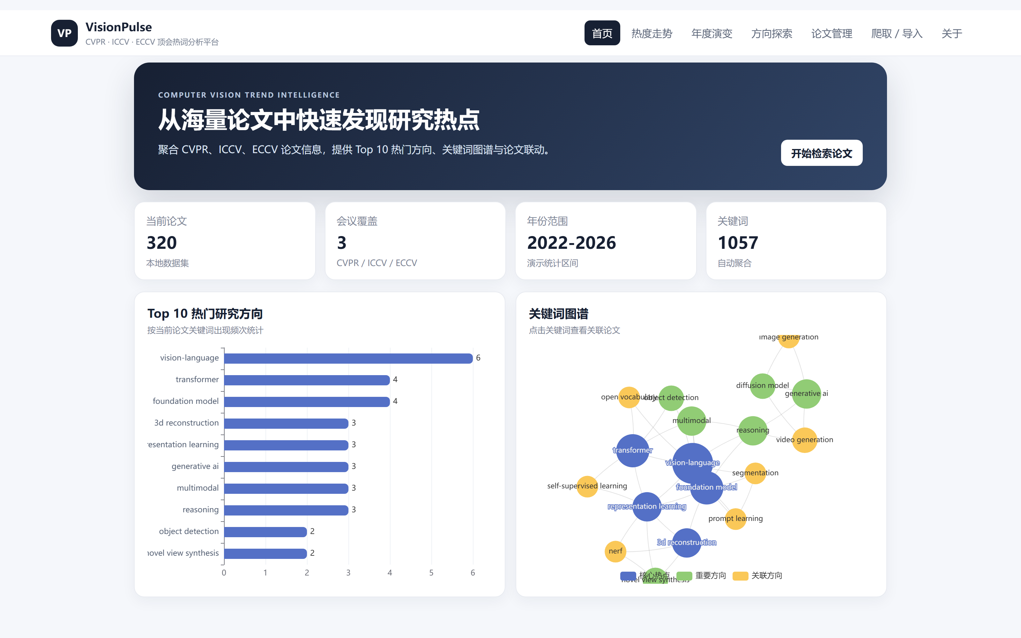This screenshot has height=638, width=1021.
Task: Click the vision-language bar in chart
Action: click(x=348, y=358)
